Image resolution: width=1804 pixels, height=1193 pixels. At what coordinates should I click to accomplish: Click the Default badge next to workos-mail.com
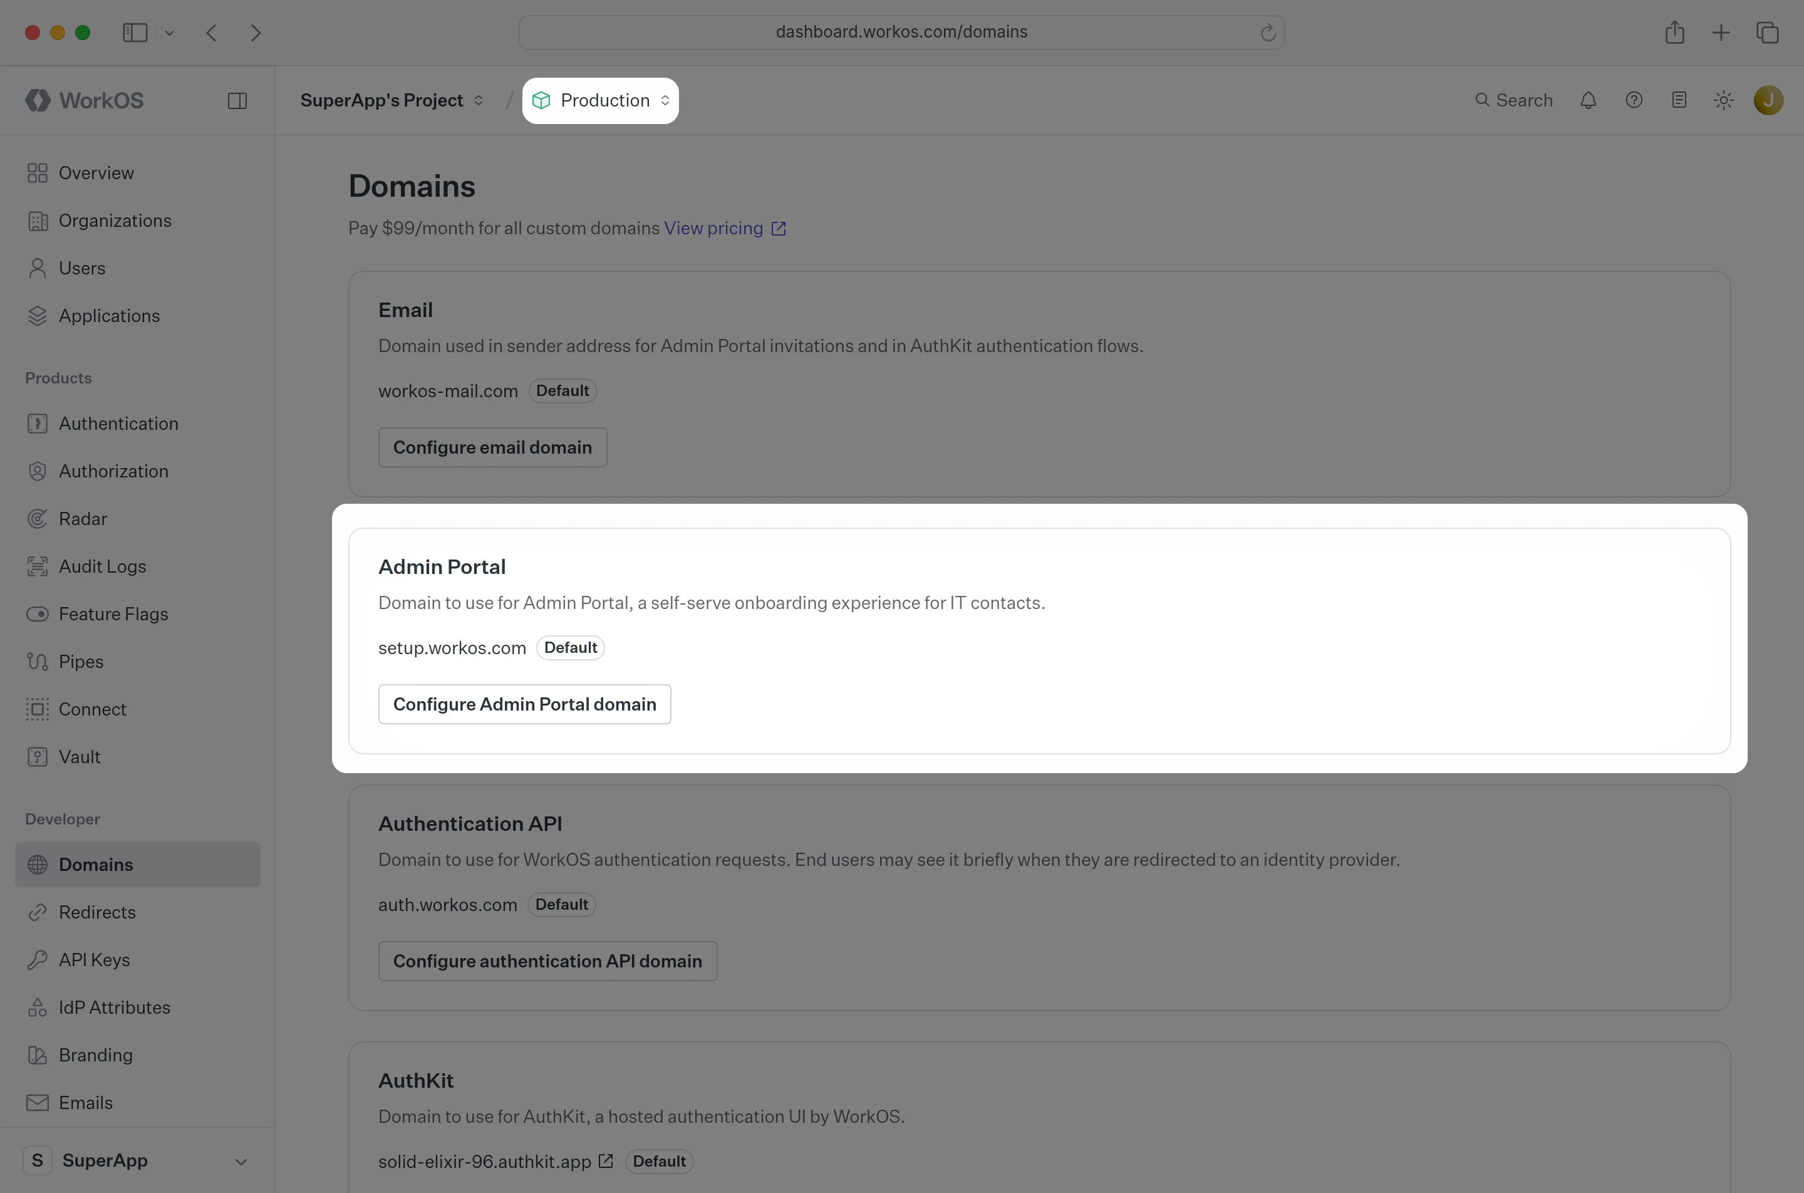[x=562, y=391]
